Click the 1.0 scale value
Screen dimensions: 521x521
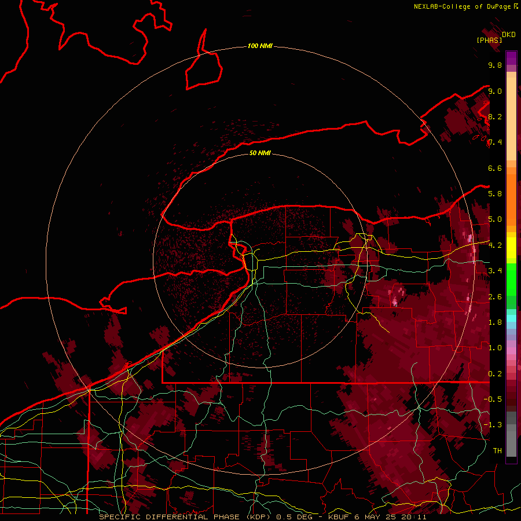coord(495,348)
